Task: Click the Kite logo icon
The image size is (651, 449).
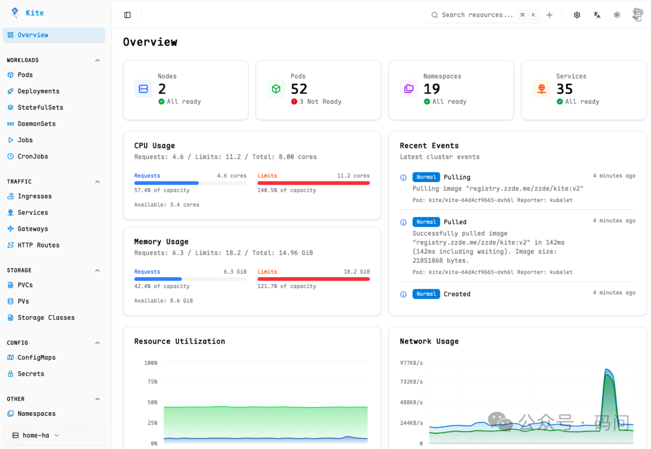Action: pos(15,13)
